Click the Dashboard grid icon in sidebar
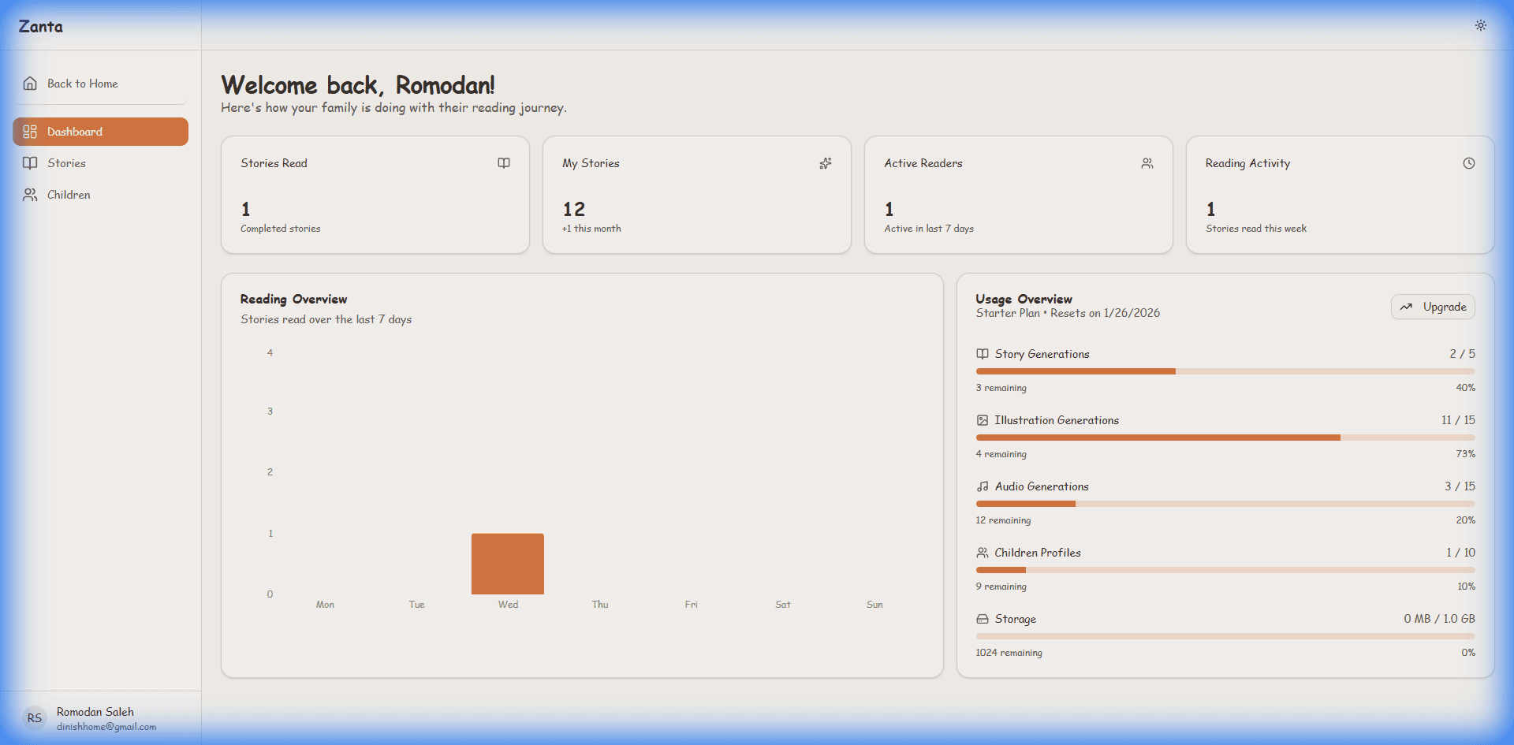The image size is (1514, 745). click(x=30, y=132)
